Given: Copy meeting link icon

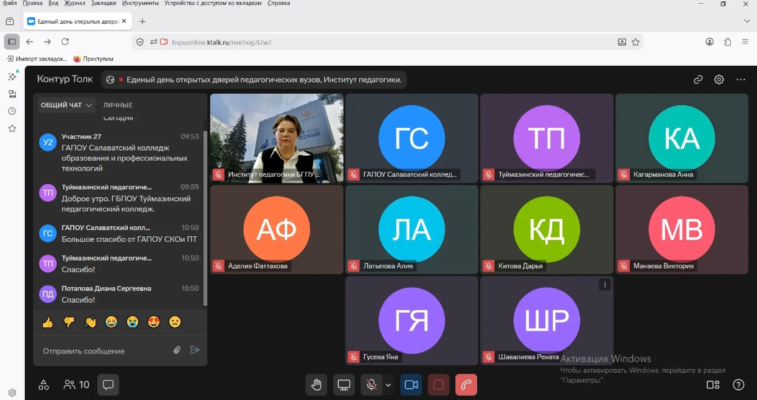Looking at the screenshot, I should click(698, 79).
